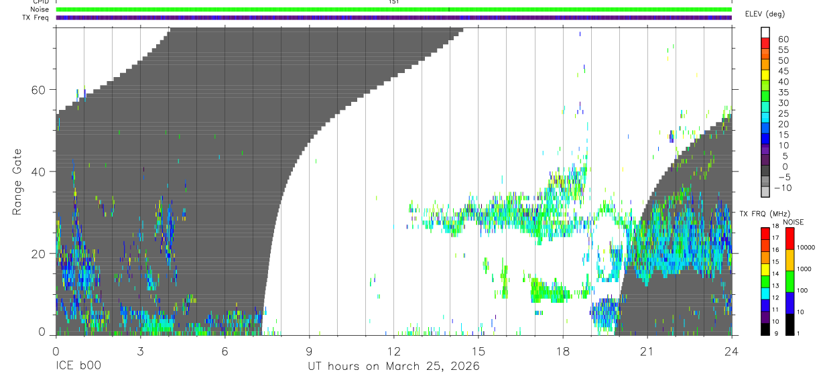823x380 pixels.
Task: Click the 1000 value in NOISE legend
Action: (x=804, y=269)
